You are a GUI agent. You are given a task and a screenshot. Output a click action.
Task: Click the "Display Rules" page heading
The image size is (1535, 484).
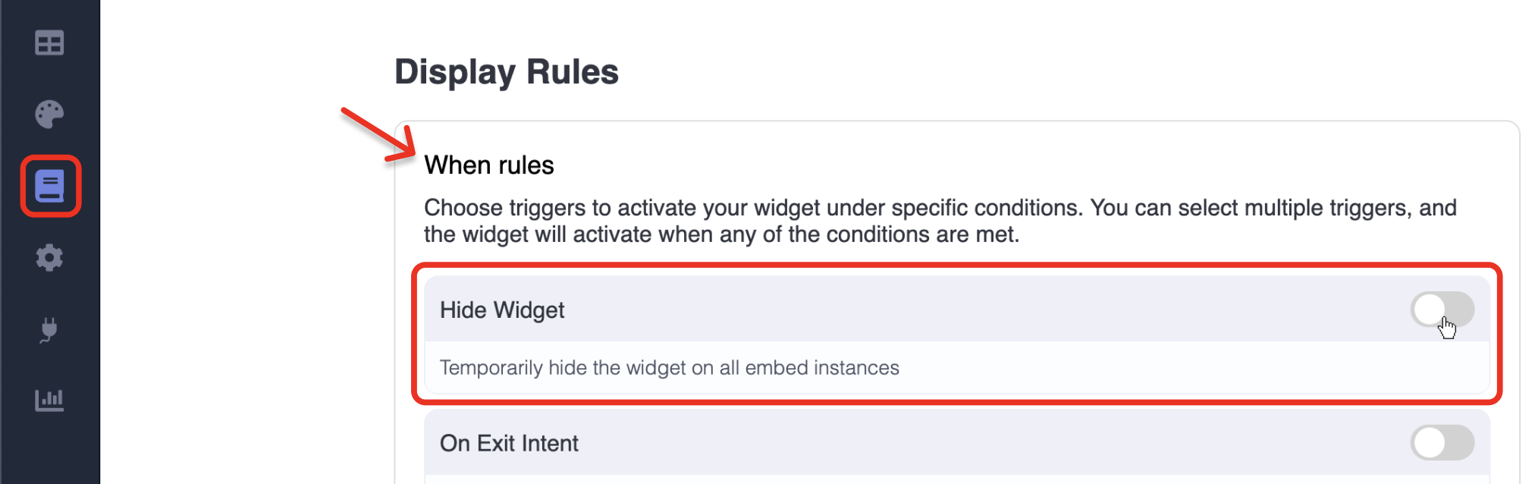pyautogui.click(x=506, y=72)
